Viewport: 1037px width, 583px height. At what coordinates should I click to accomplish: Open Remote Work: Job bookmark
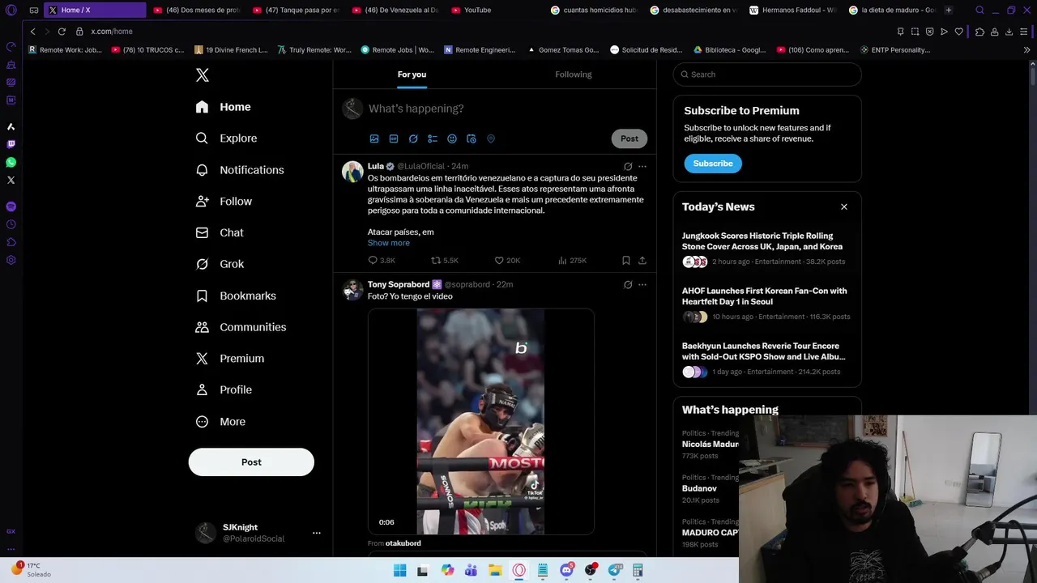65,50
